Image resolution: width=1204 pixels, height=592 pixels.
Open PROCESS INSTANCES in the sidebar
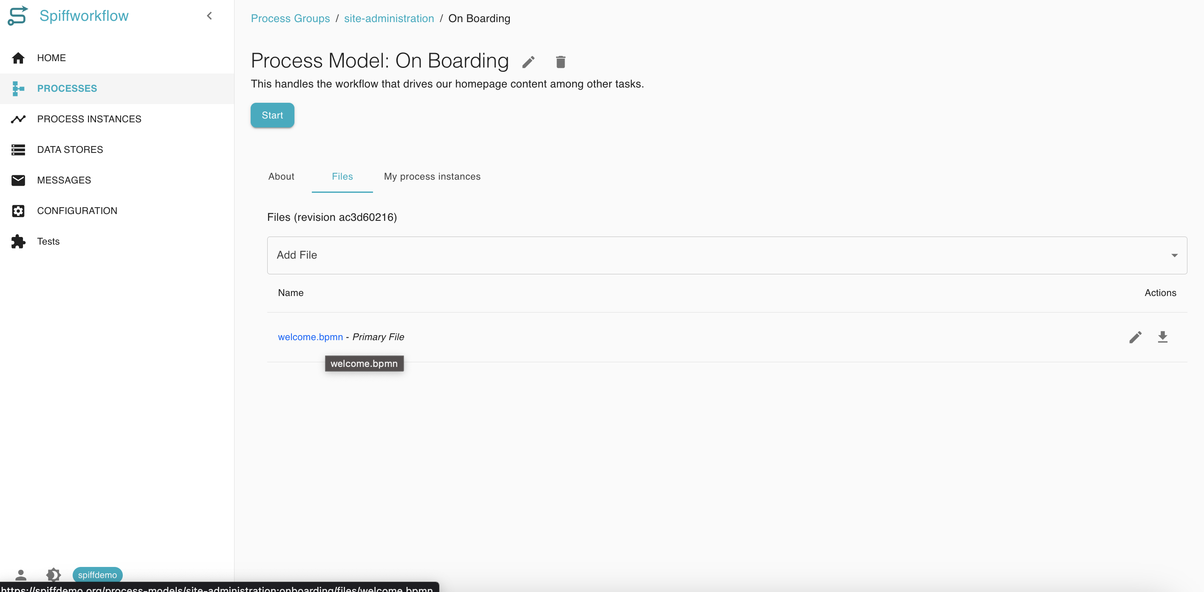click(x=89, y=119)
